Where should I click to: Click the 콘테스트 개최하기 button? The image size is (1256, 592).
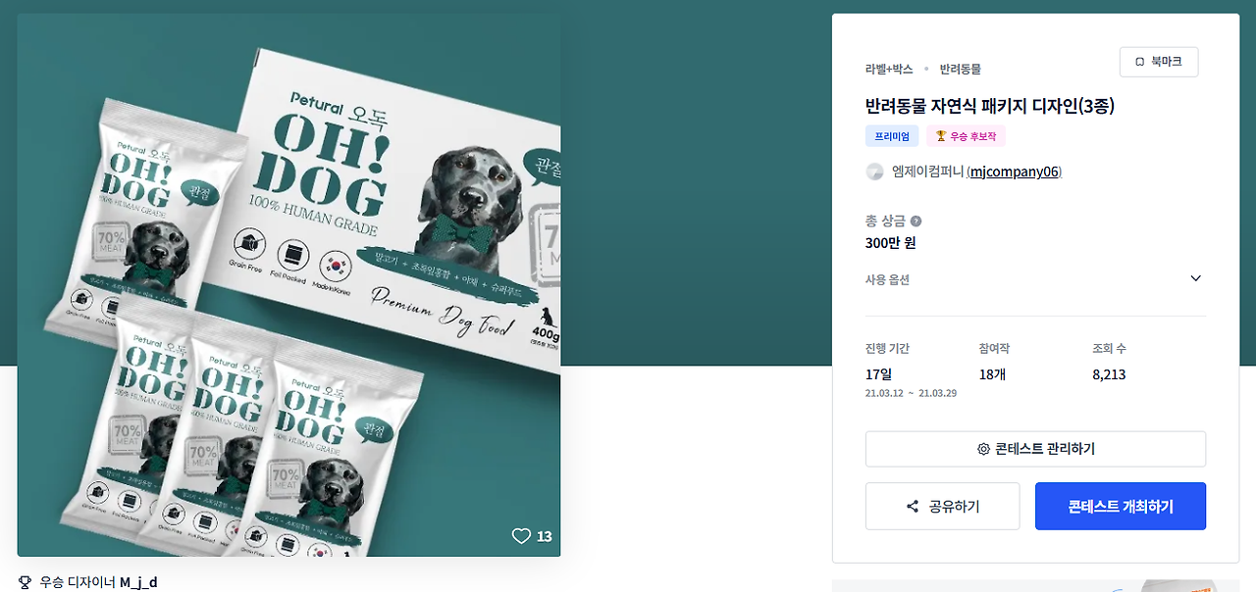(x=1121, y=507)
